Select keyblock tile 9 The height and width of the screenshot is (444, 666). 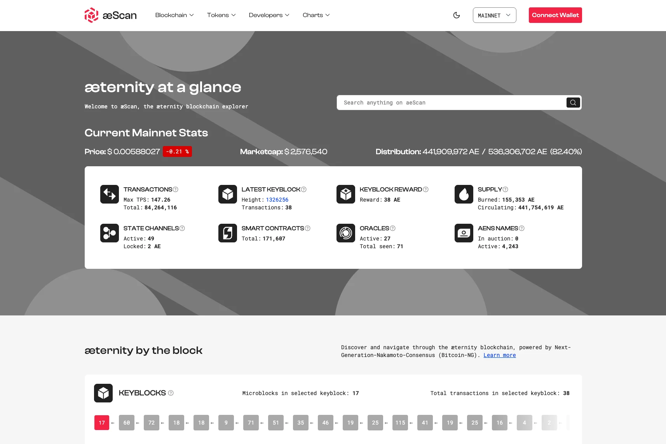[x=226, y=423]
